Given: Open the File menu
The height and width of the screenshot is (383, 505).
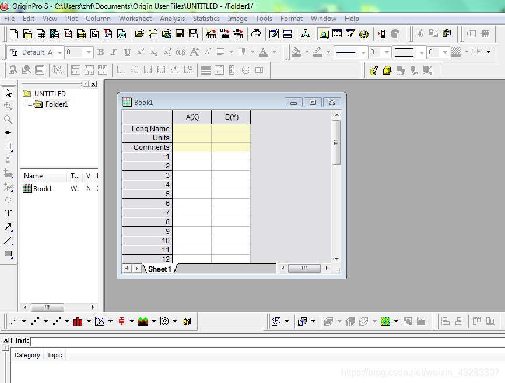Looking at the screenshot, I should click(x=9, y=19).
